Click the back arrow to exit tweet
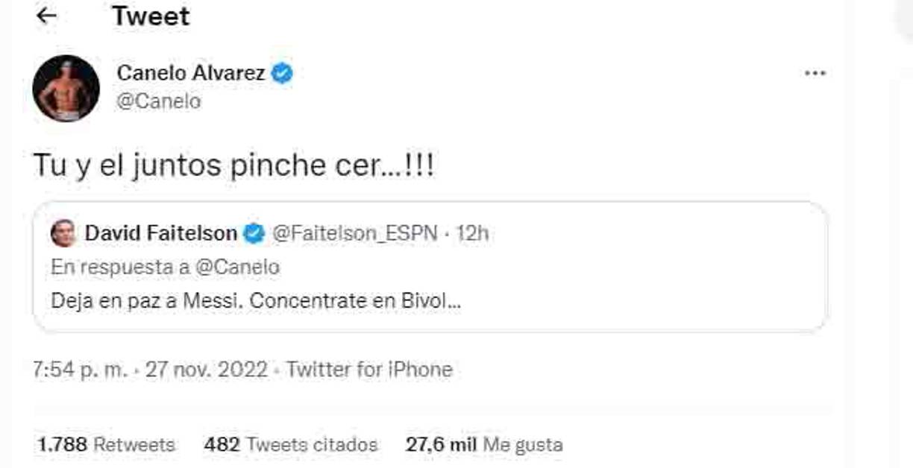913x468 pixels. (x=47, y=15)
